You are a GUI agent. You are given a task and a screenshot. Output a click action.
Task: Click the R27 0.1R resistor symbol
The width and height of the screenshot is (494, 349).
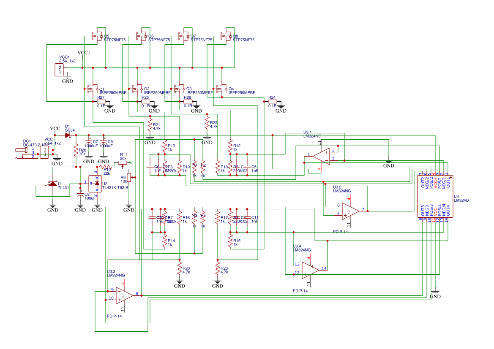click(101, 102)
